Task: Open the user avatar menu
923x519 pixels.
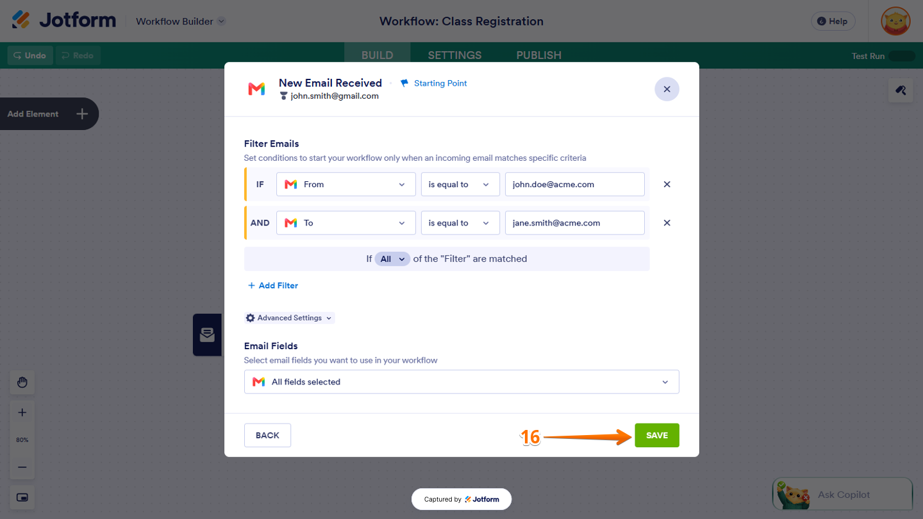Action: click(895, 21)
